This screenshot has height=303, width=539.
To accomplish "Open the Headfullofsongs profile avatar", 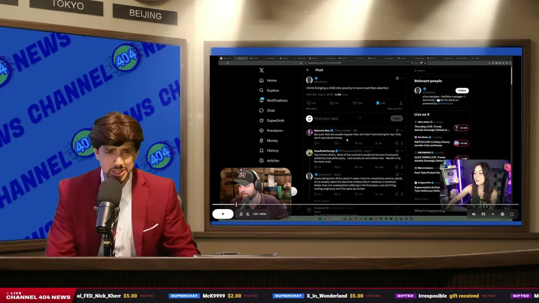I will [310, 153].
